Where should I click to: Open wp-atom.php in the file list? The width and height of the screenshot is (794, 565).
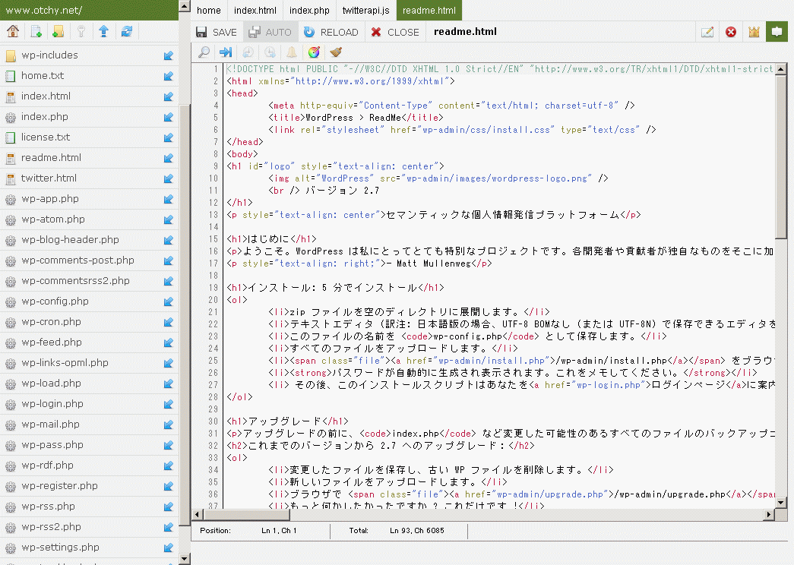(53, 219)
